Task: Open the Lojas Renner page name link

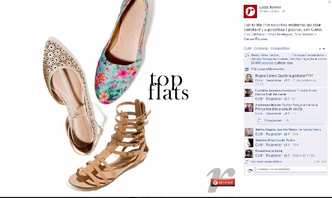Action: (270, 7)
